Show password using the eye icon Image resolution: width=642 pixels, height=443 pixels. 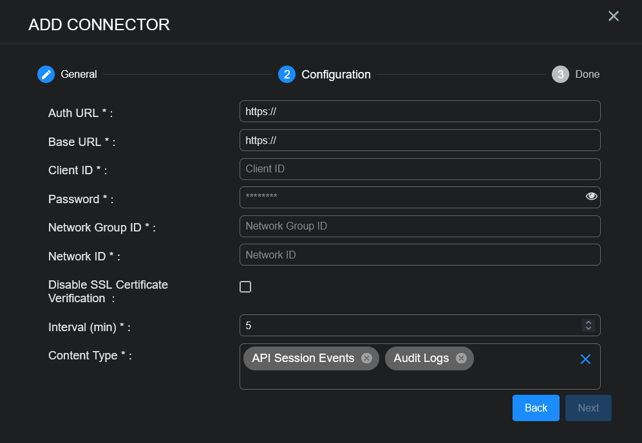pyautogui.click(x=591, y=197)
